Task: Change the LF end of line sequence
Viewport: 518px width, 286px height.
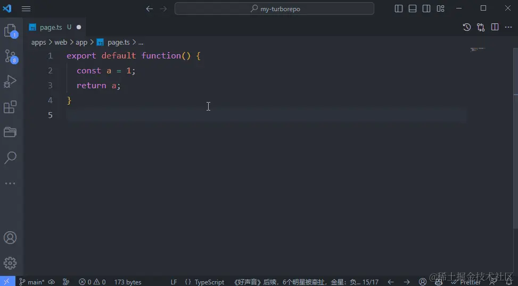Action: [174, 282]
